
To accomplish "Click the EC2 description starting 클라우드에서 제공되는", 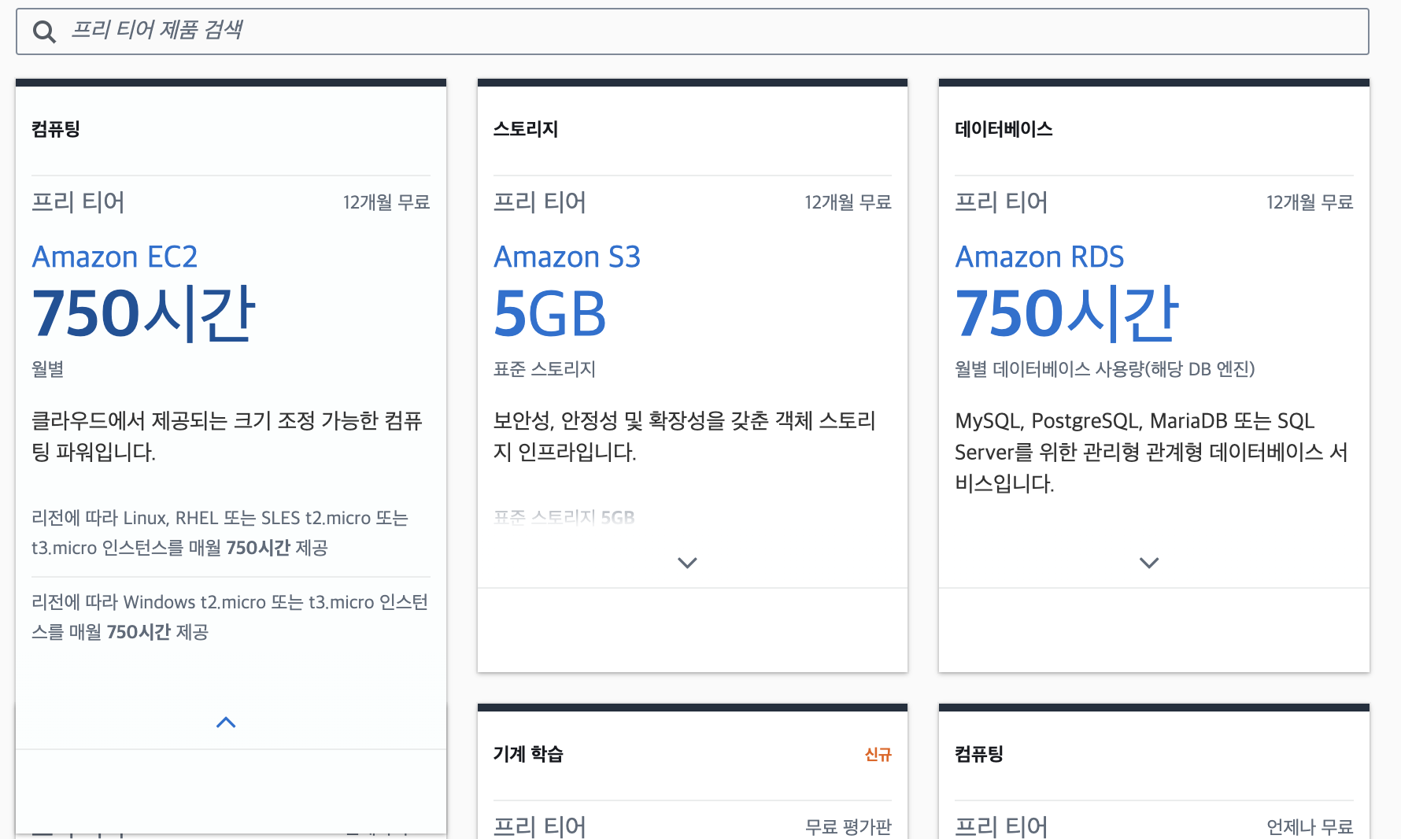I will click(227, 436).
